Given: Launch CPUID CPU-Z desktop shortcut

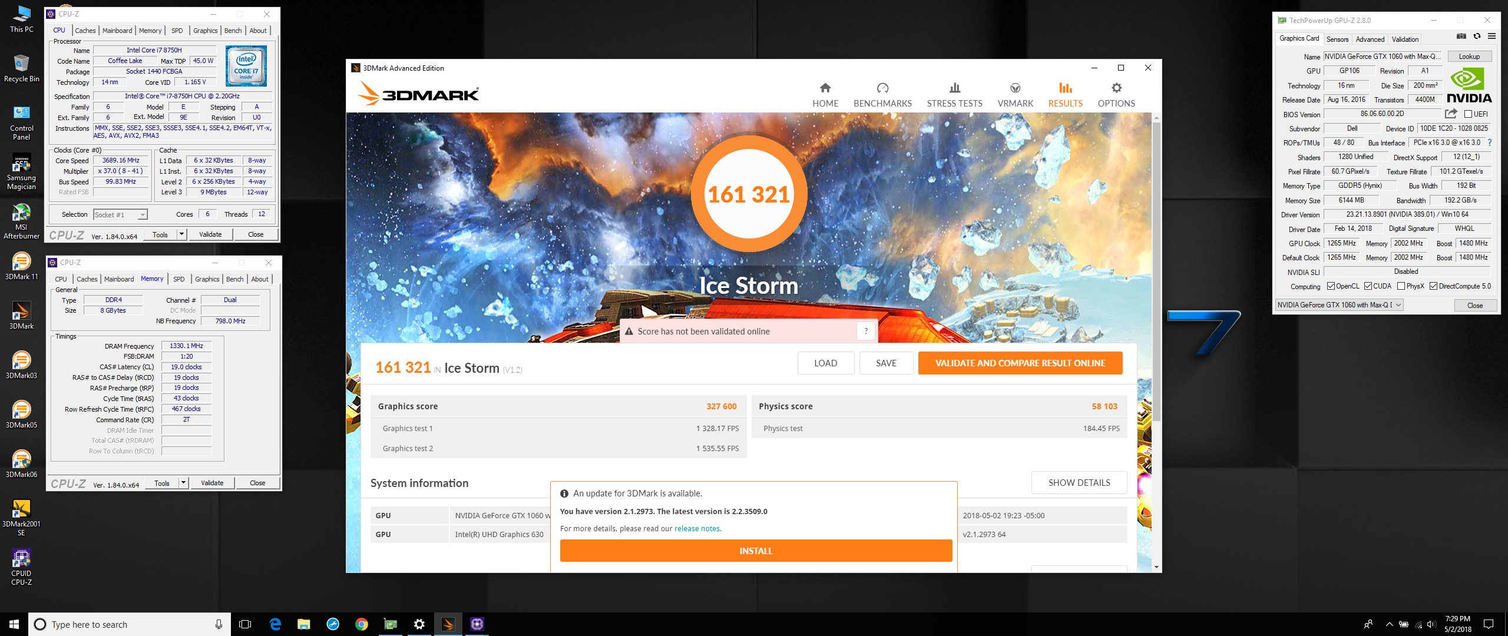Looking at the screenshot, I should point(22,567).
